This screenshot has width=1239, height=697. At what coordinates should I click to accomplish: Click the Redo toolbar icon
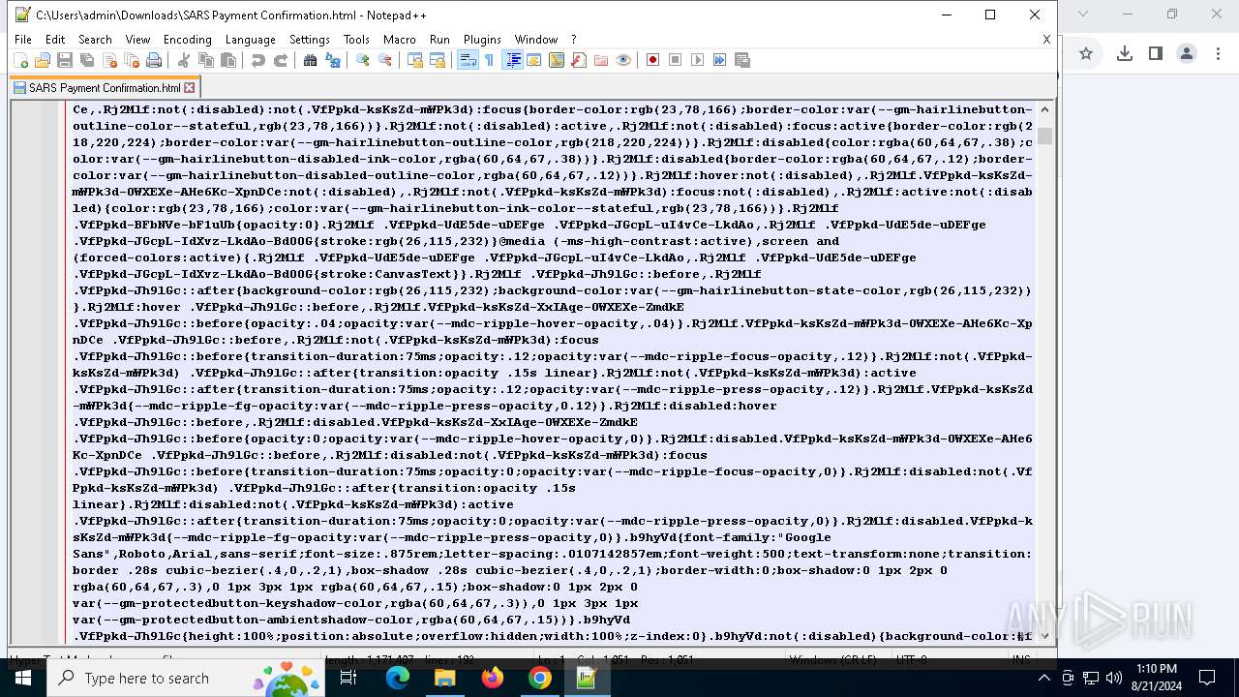(x=281, y=60)
